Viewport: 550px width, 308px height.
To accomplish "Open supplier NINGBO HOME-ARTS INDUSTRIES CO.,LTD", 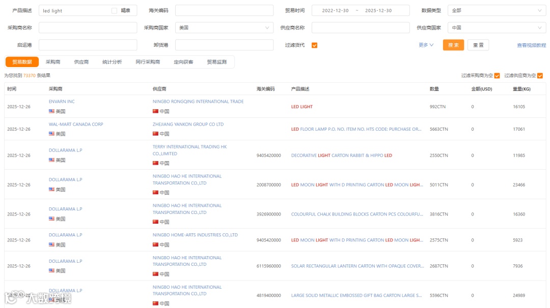I will tap(195, 235).
